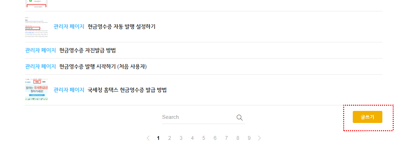
Task: Go to previous page arrow
Action: click(148, 138)
